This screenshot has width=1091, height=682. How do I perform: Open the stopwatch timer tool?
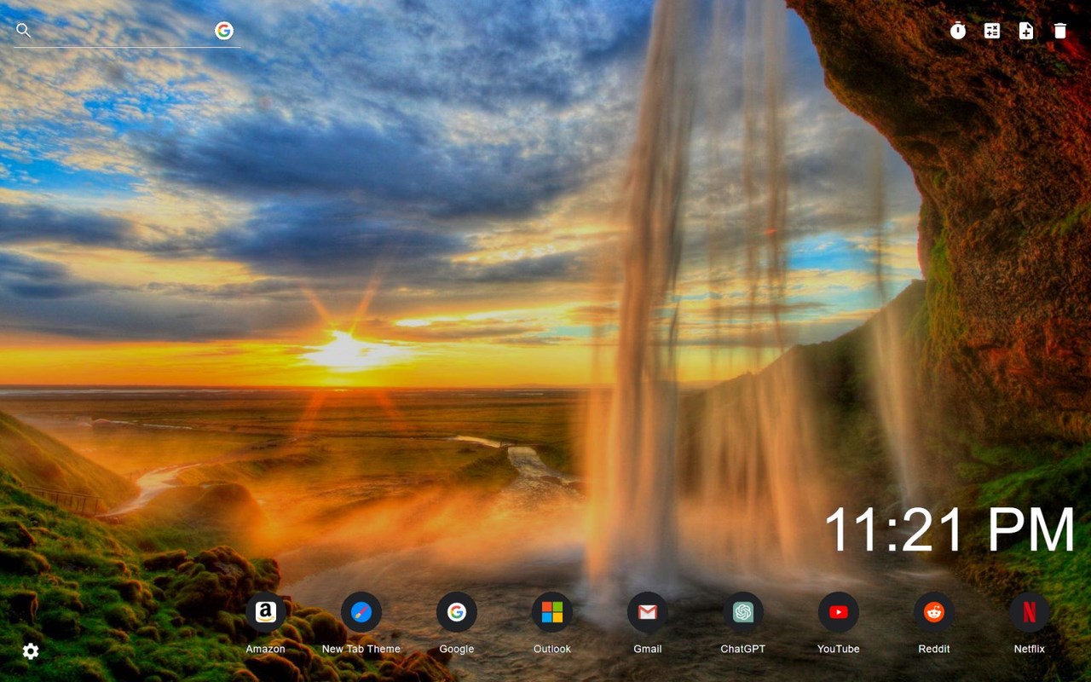pyautogui.click(x=958, y=31)
